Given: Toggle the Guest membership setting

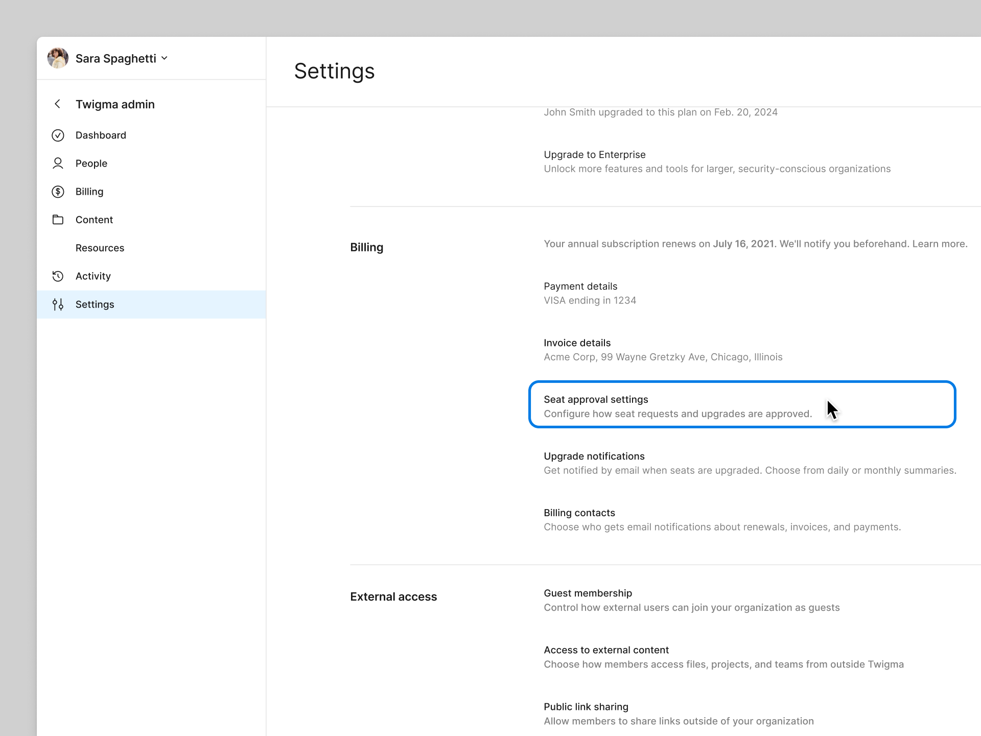Looking at the screenshot, I should point(588,593).
